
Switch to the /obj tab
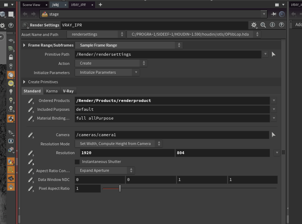pyautogui.click(x=55, y=5)
